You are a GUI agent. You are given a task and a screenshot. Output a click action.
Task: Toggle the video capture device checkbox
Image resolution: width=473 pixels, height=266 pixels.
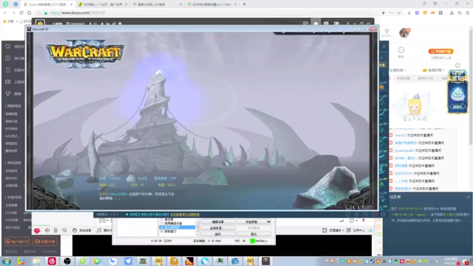[x=162, y=223]
